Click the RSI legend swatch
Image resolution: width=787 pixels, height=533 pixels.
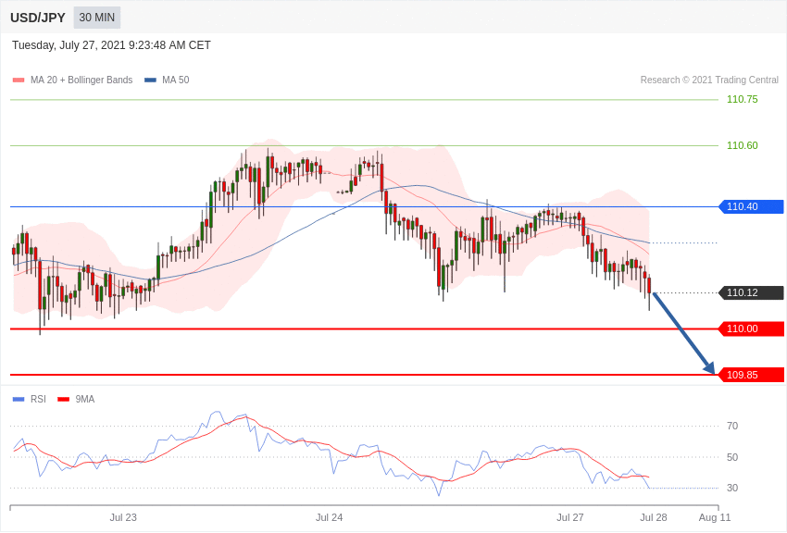(x=19, y=399)
